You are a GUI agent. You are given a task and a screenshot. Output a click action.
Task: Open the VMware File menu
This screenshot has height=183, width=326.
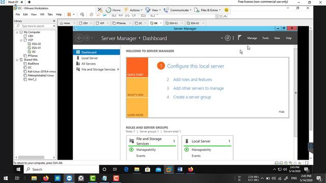18,15
